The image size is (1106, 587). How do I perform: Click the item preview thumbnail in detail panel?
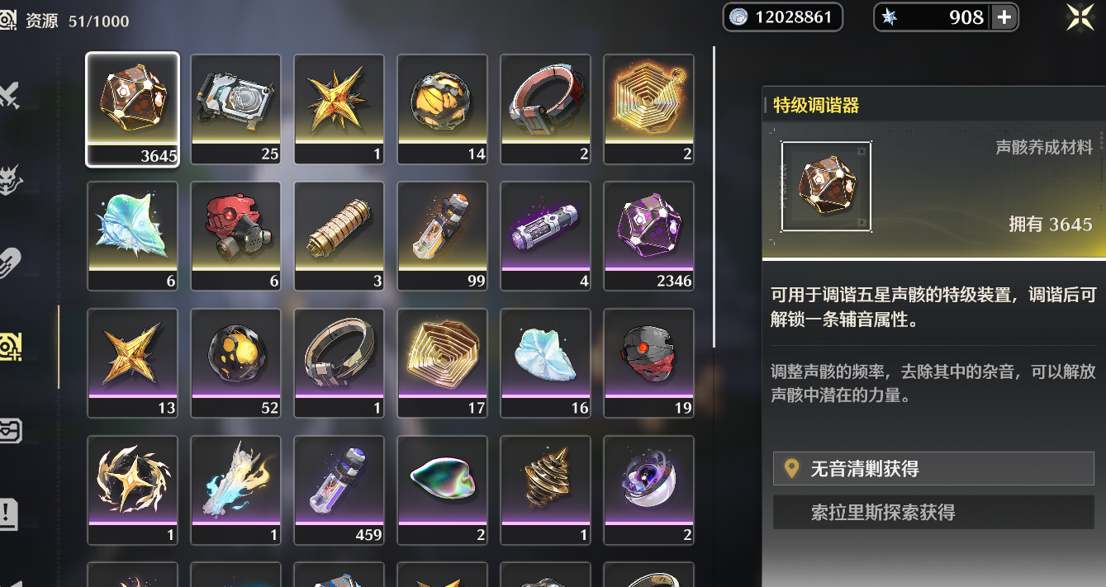(x=826, y=187)
